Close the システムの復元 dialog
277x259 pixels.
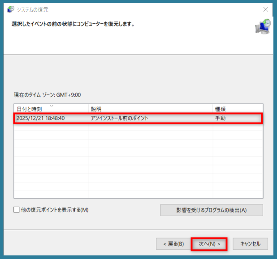pyautogui.click(x=265, y=9)
